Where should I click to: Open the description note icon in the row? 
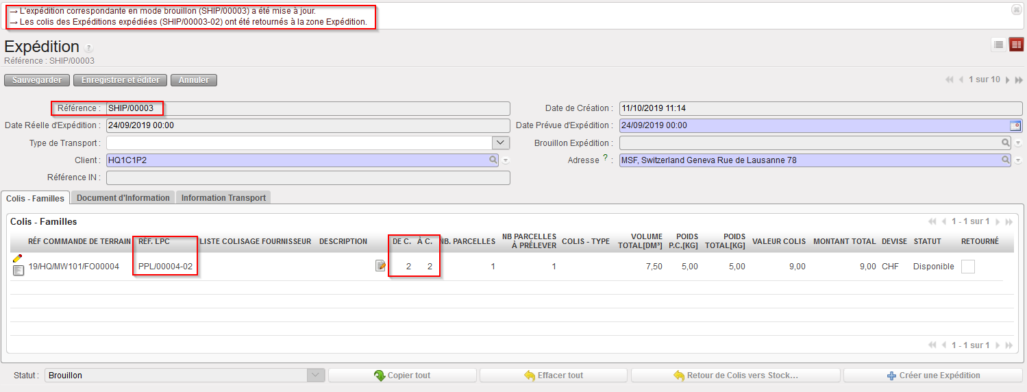click(380, 266)
